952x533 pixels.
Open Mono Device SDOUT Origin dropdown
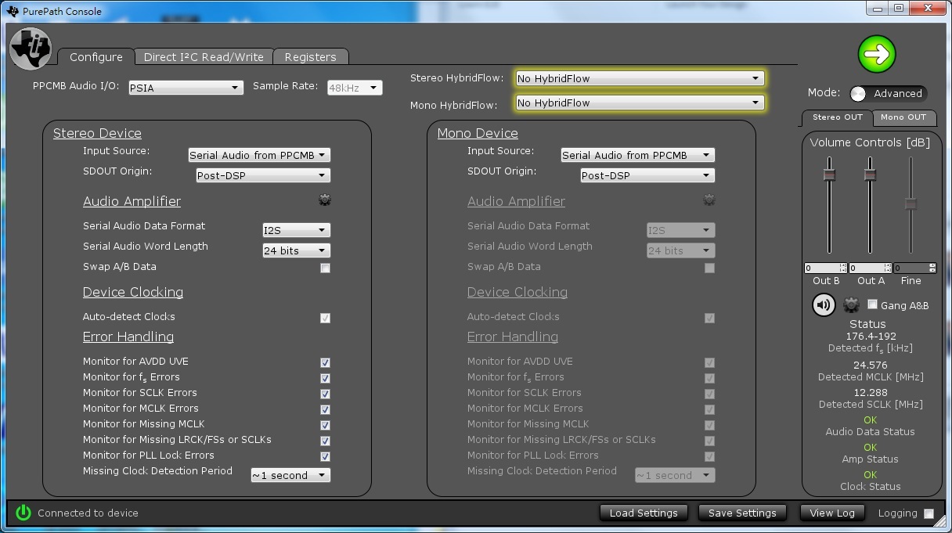point(647,175)
